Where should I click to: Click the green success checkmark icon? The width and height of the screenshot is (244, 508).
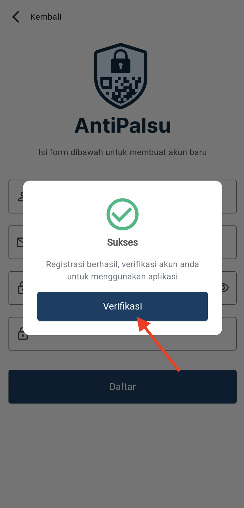click(x=123, y=214)
